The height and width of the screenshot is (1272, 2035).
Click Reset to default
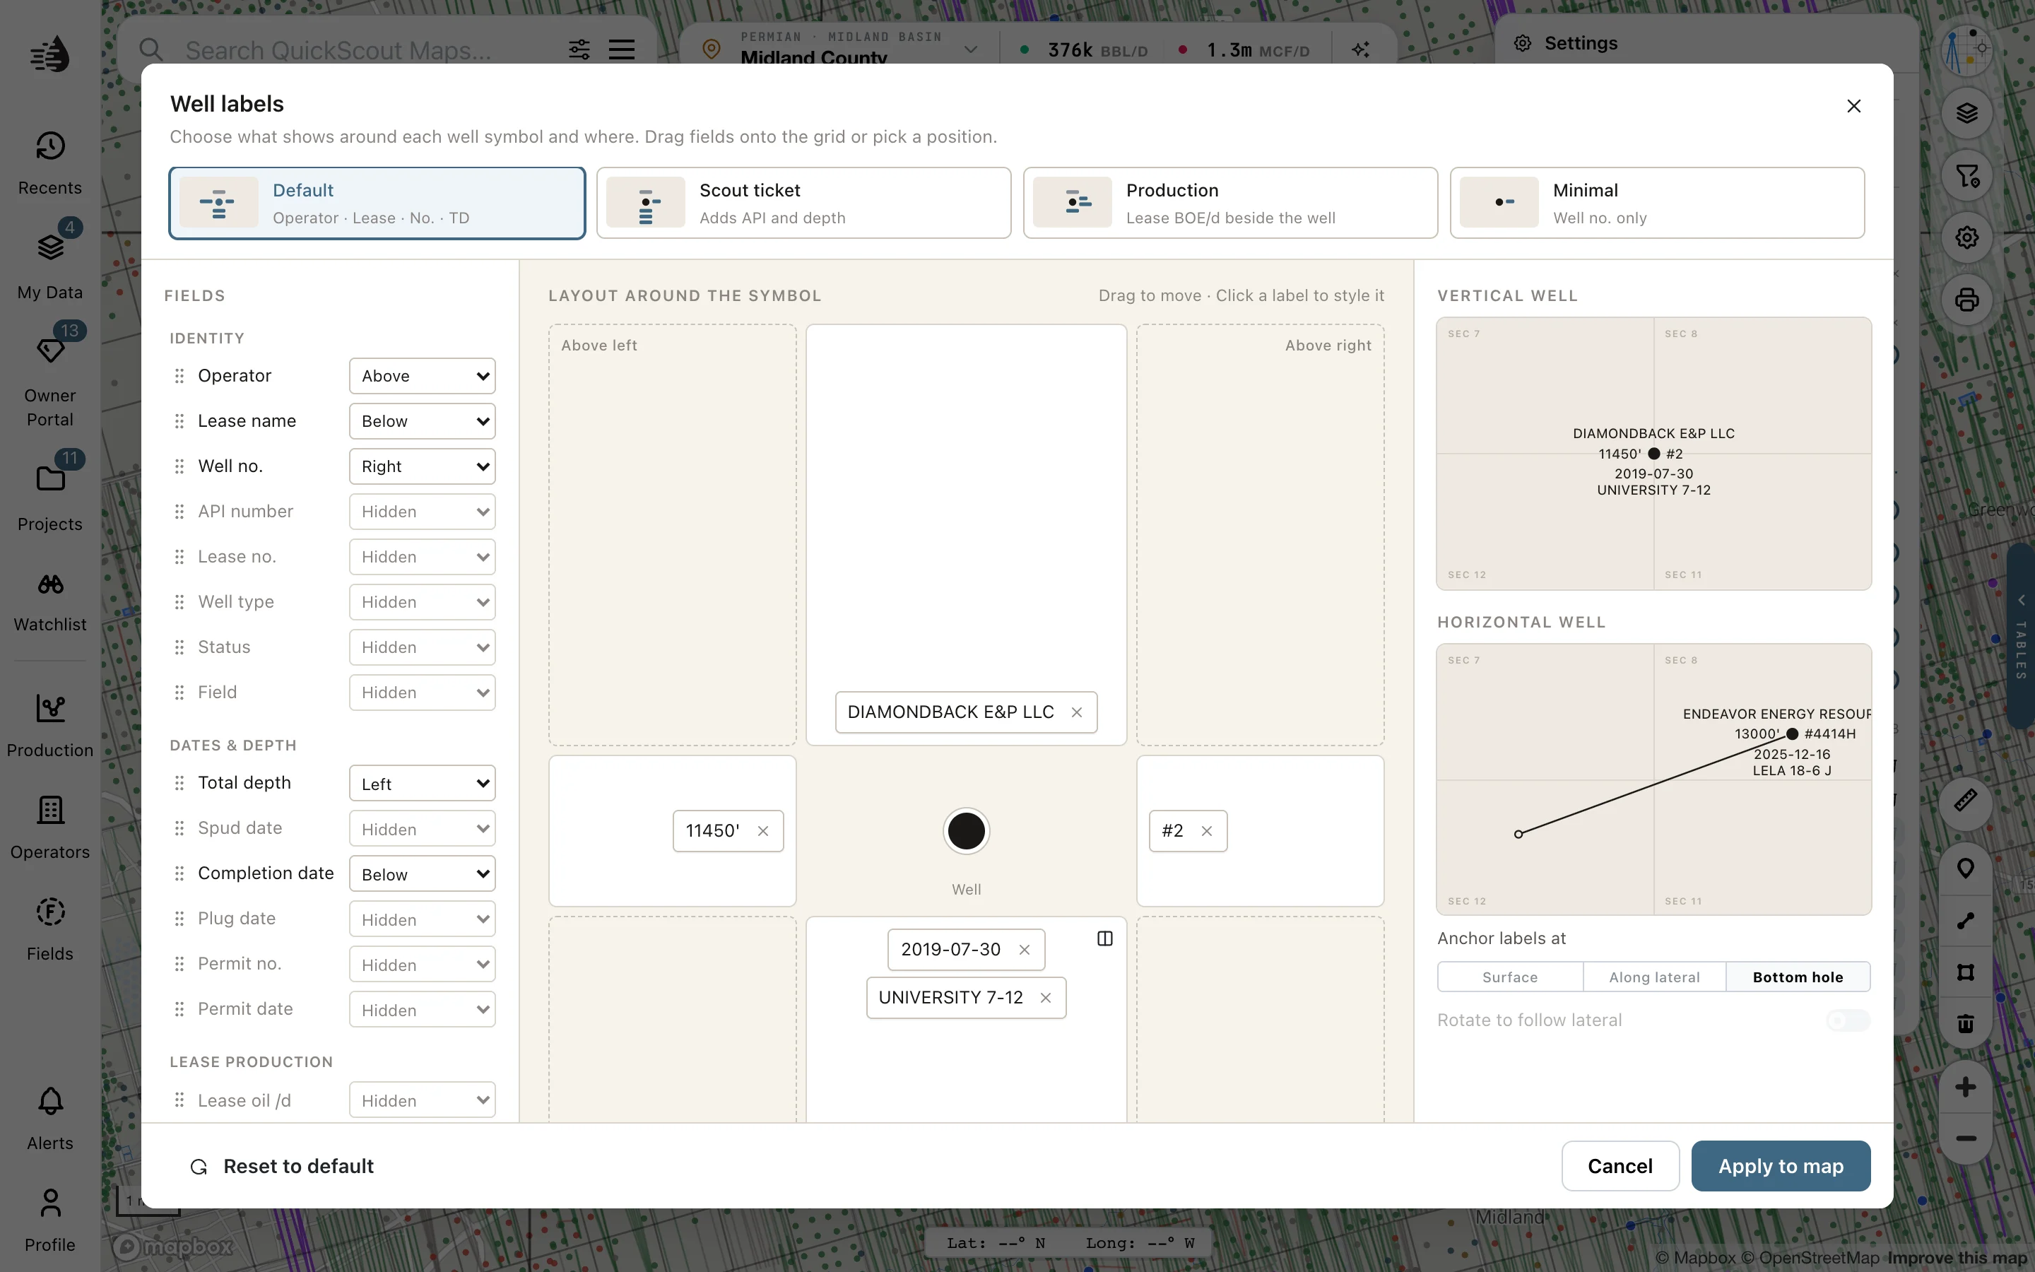pos(282,1166)
